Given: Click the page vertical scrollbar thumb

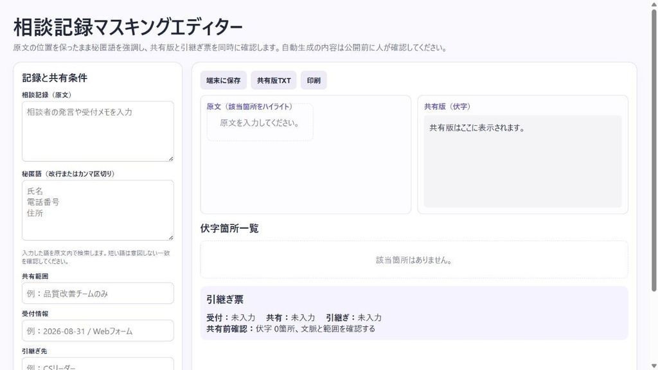Looking at the screenshot, I should (654, 150).
